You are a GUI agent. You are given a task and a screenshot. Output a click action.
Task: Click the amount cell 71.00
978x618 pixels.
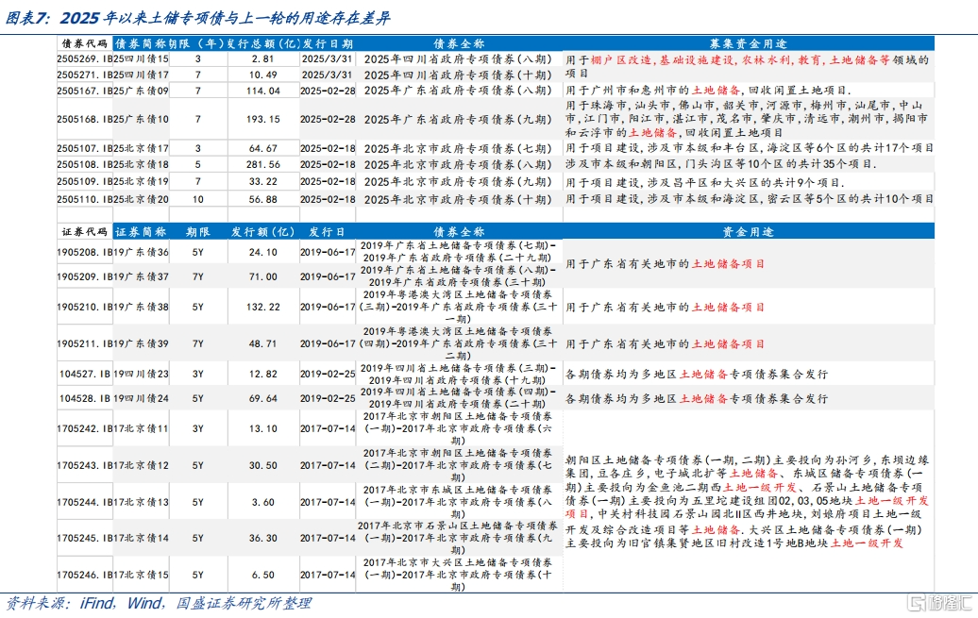tap(263, 276)
